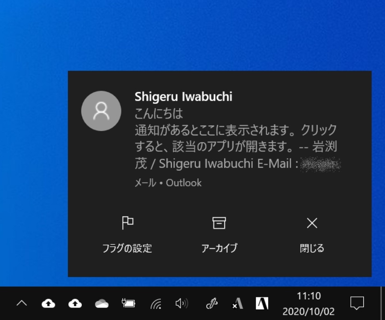Check the battery power status icon
385x320 pixels.
(x=128, y=304)
